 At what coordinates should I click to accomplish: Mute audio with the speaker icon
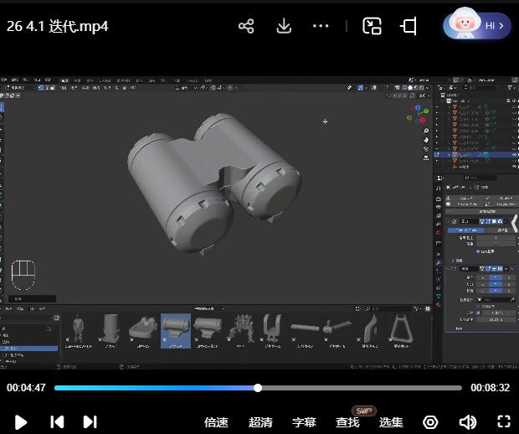pyautogui.click(x=468, y=422)
